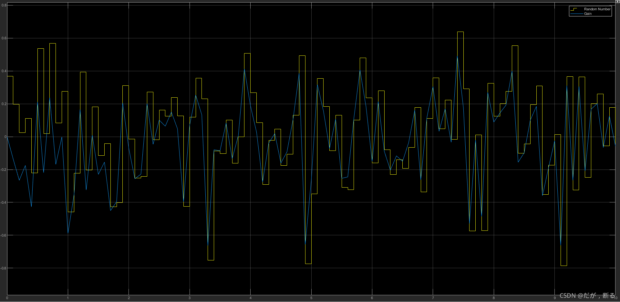Click the x-axis tick label 5
620x302 pixels.
click(311, 298)
